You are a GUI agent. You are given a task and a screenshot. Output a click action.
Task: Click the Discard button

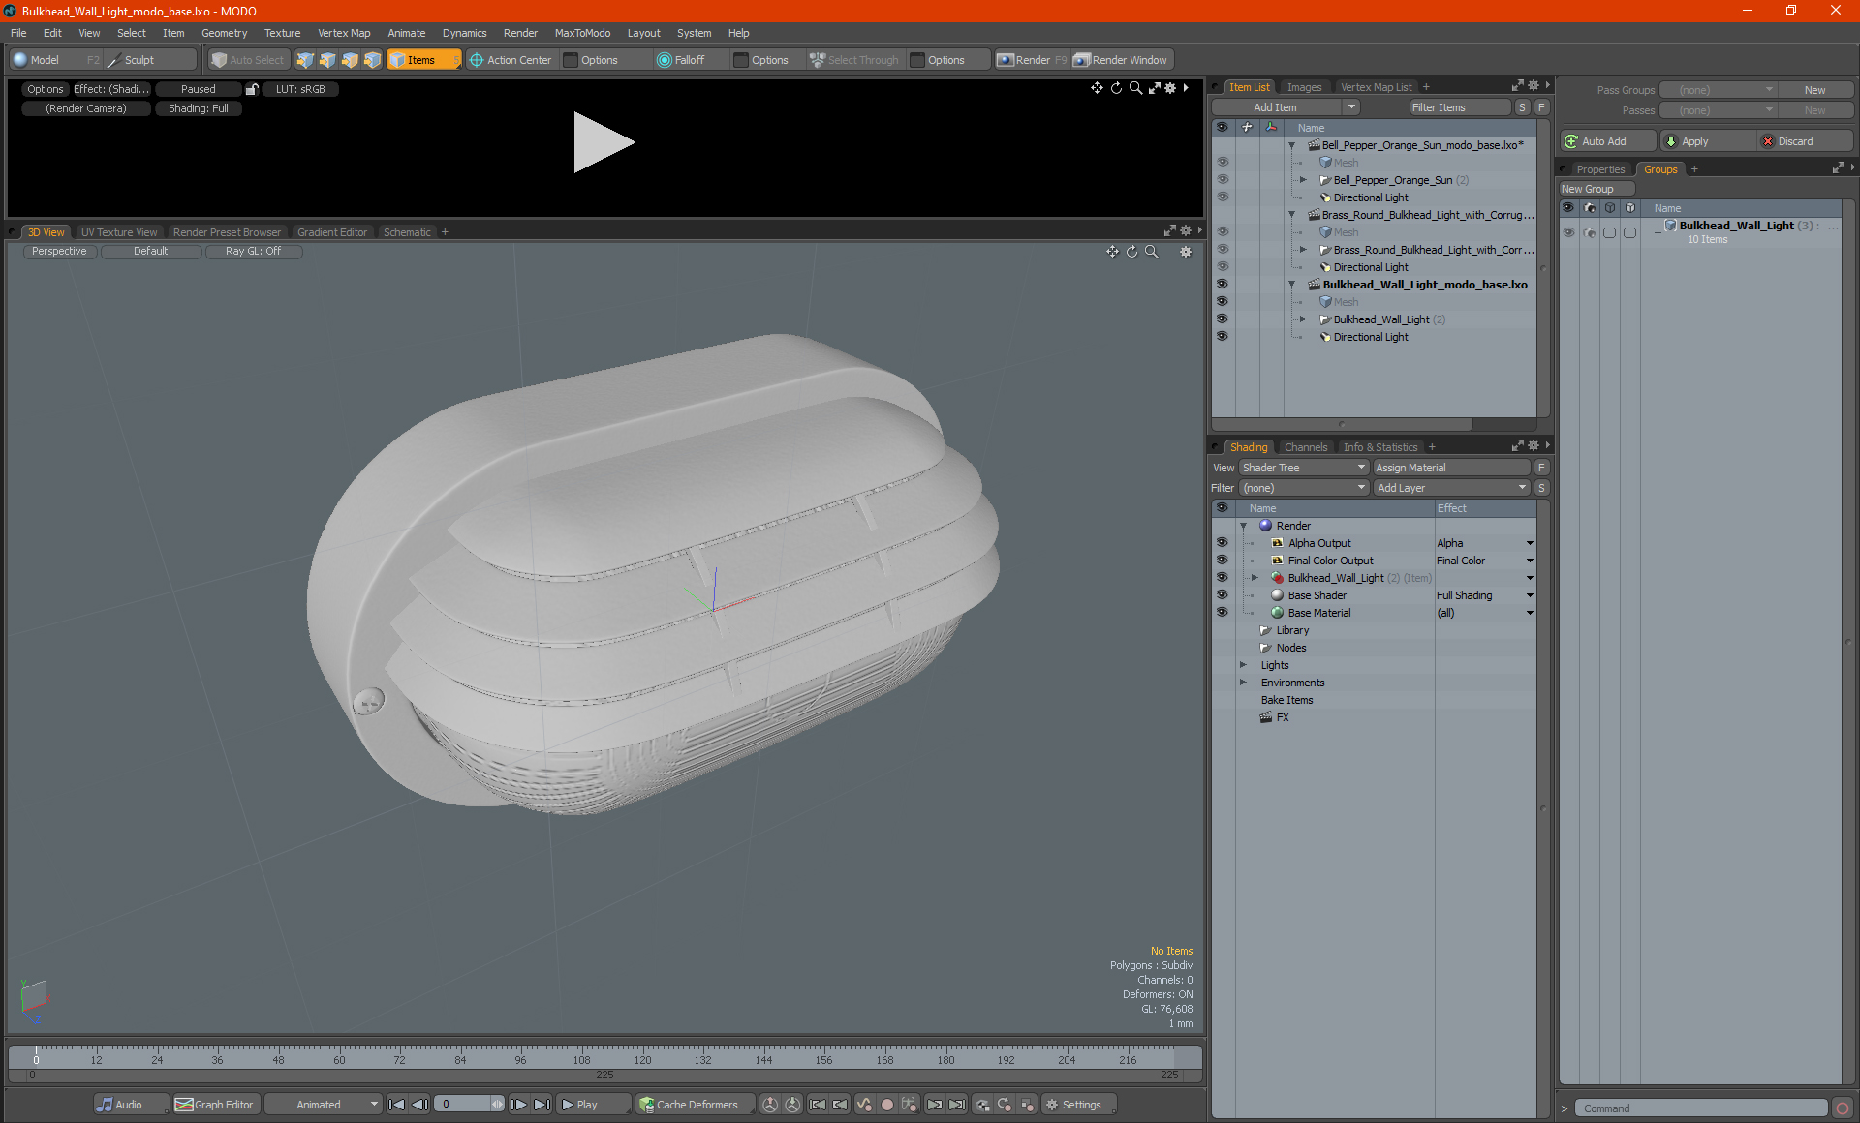(1807, 141)
